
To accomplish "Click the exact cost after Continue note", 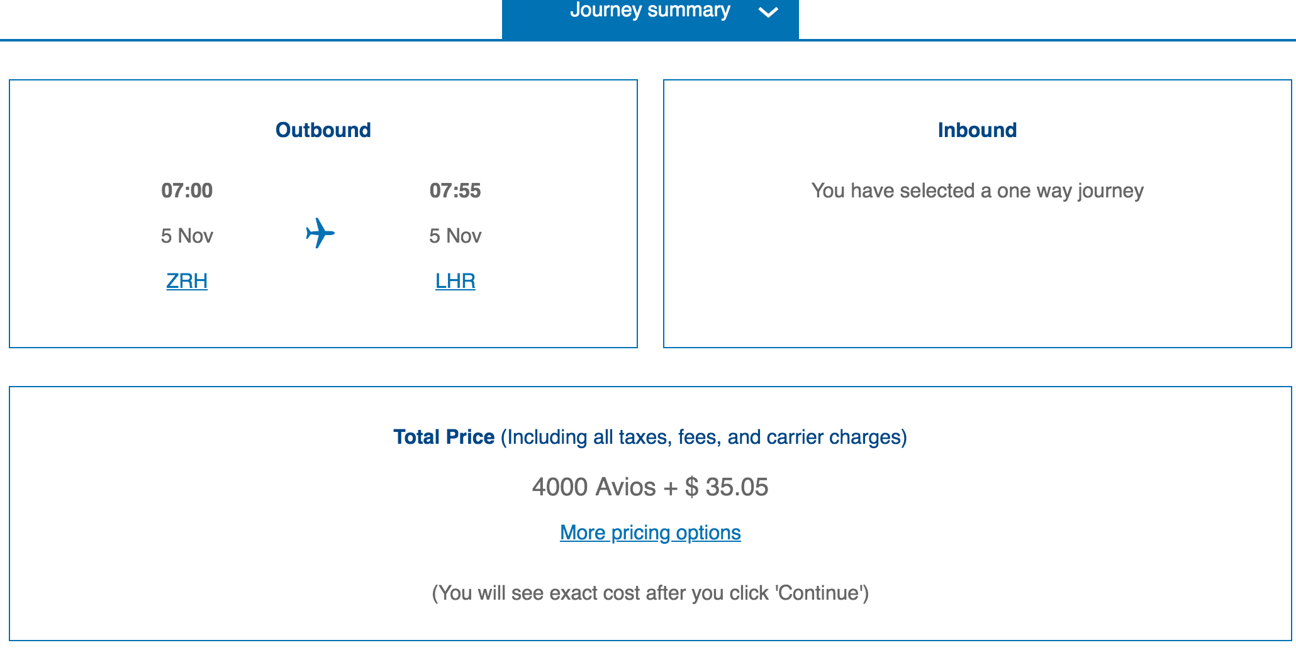I will (650, 593).
